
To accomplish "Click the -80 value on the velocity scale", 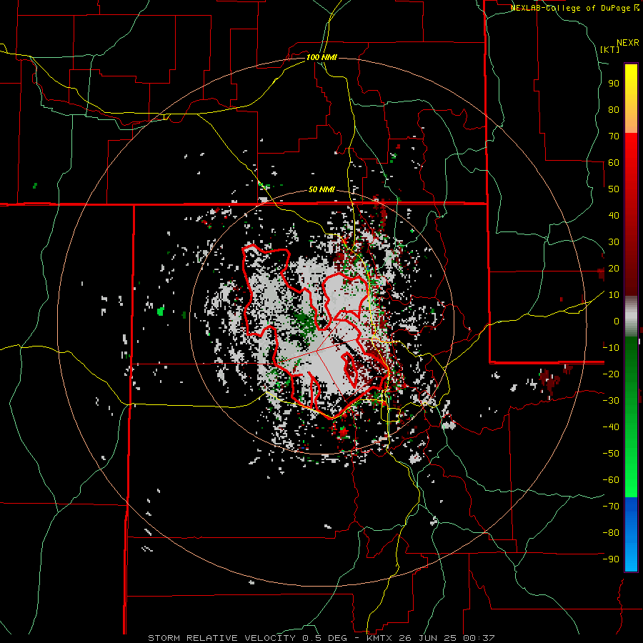I will 611,533.
